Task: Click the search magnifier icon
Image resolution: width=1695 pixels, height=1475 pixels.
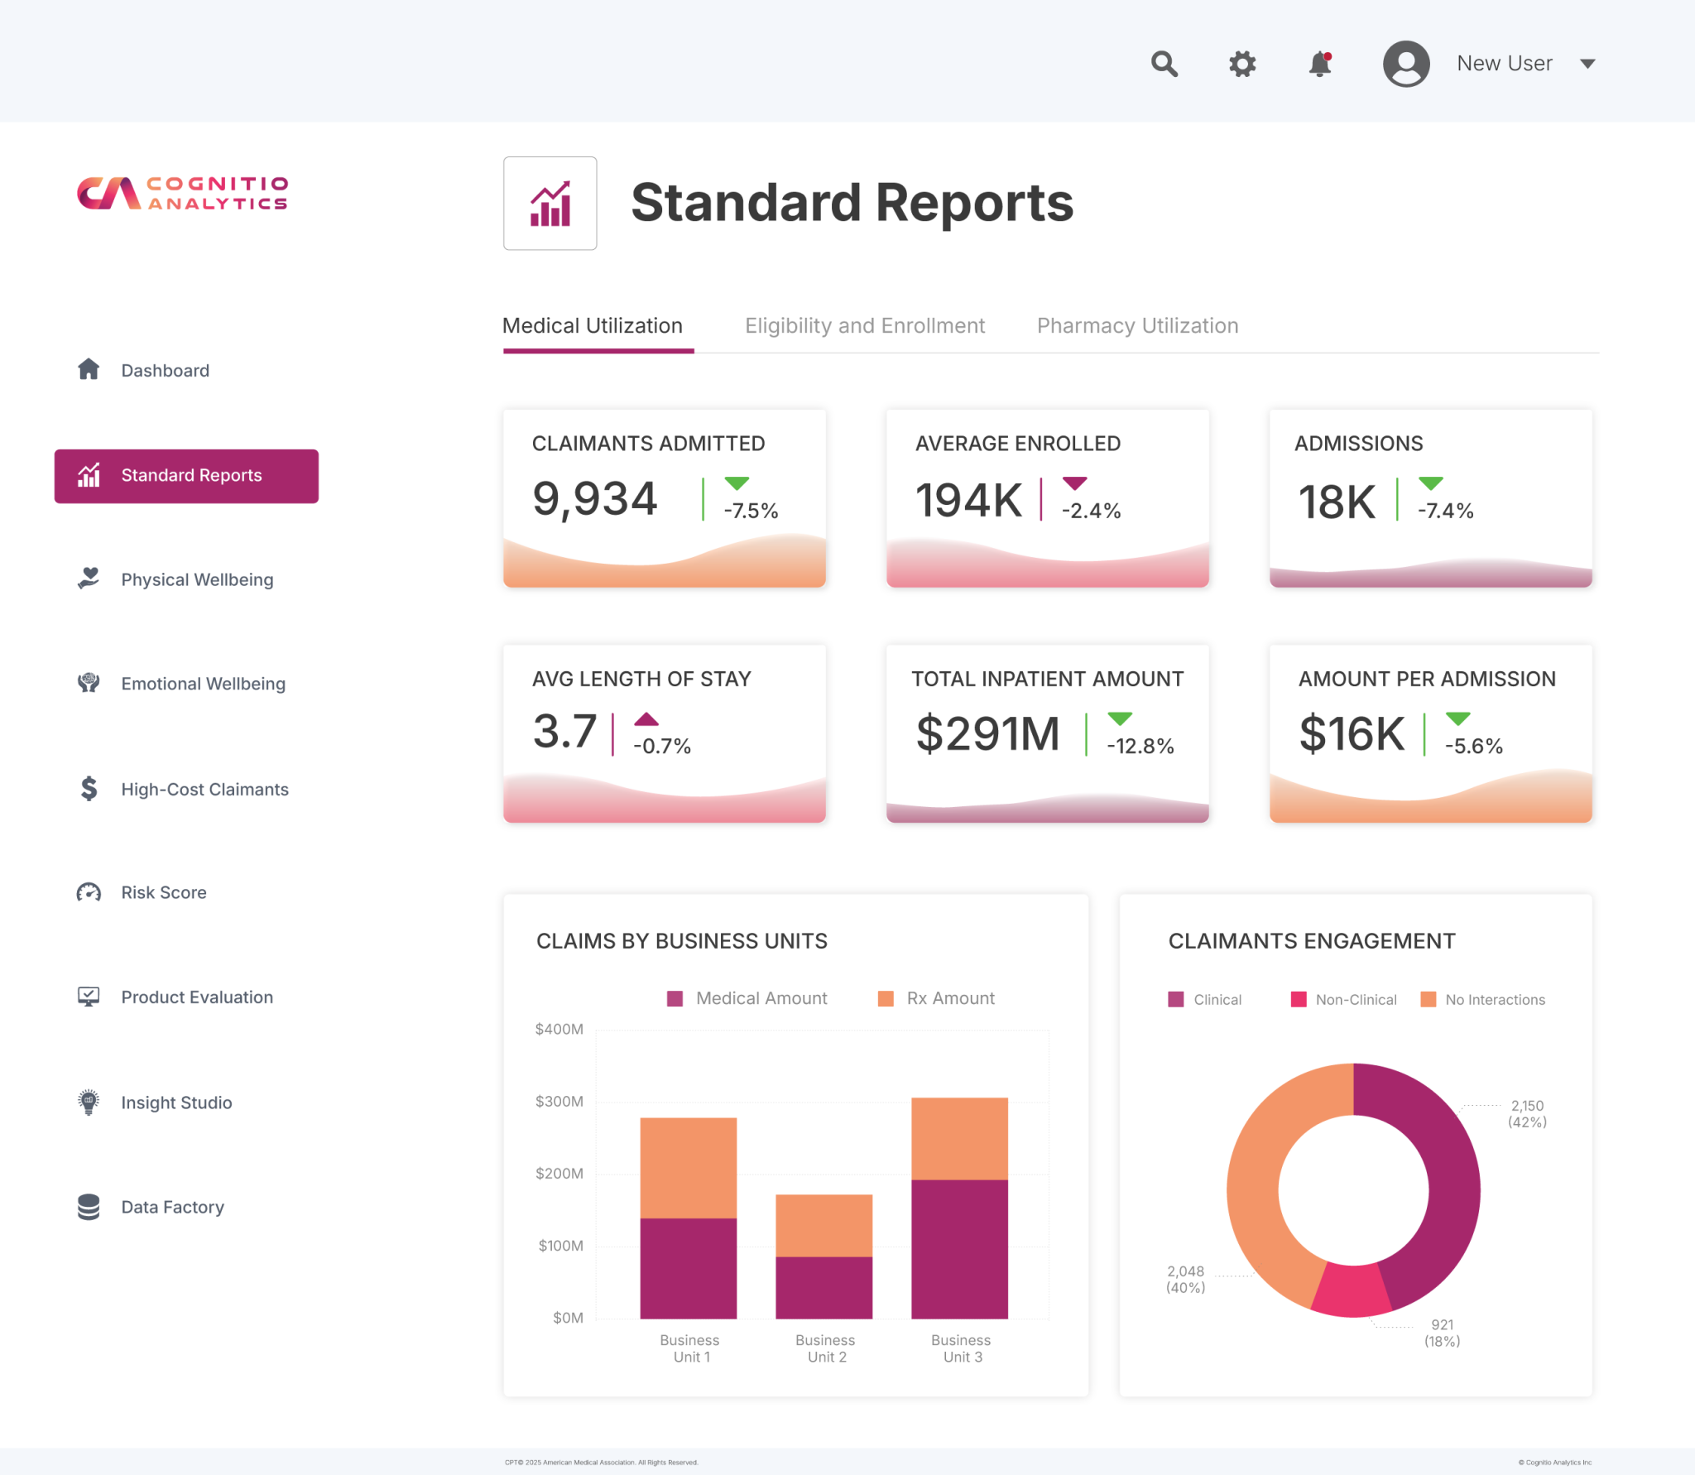Action: coord(1164,64)
